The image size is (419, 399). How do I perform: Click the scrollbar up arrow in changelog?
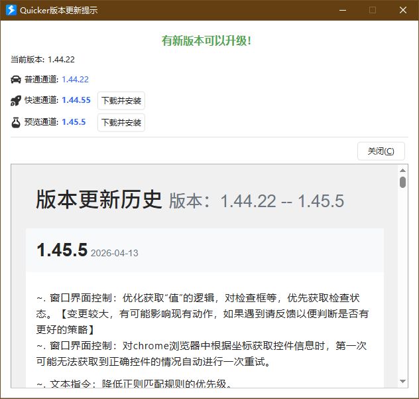click(x=402, y=170)
